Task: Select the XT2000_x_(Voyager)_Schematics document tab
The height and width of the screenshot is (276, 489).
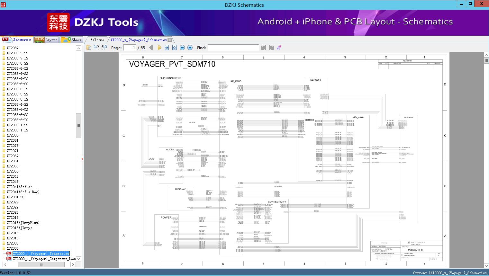Action: pyautogui.click(x=139, y=40)
